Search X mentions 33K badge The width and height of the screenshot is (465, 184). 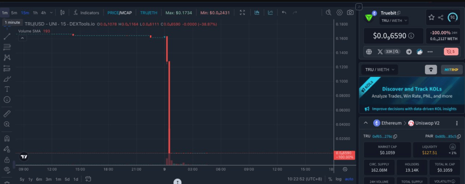392,52
